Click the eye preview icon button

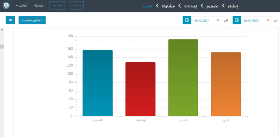pos(11,20)
